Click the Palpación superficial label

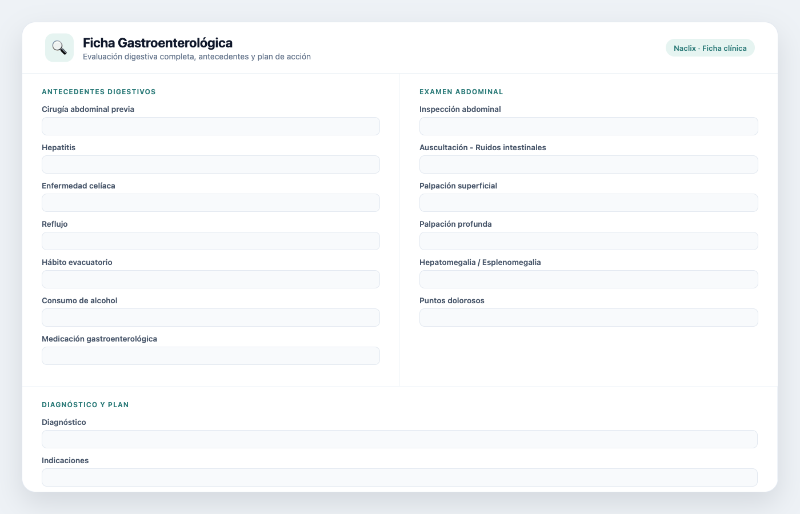458,186
